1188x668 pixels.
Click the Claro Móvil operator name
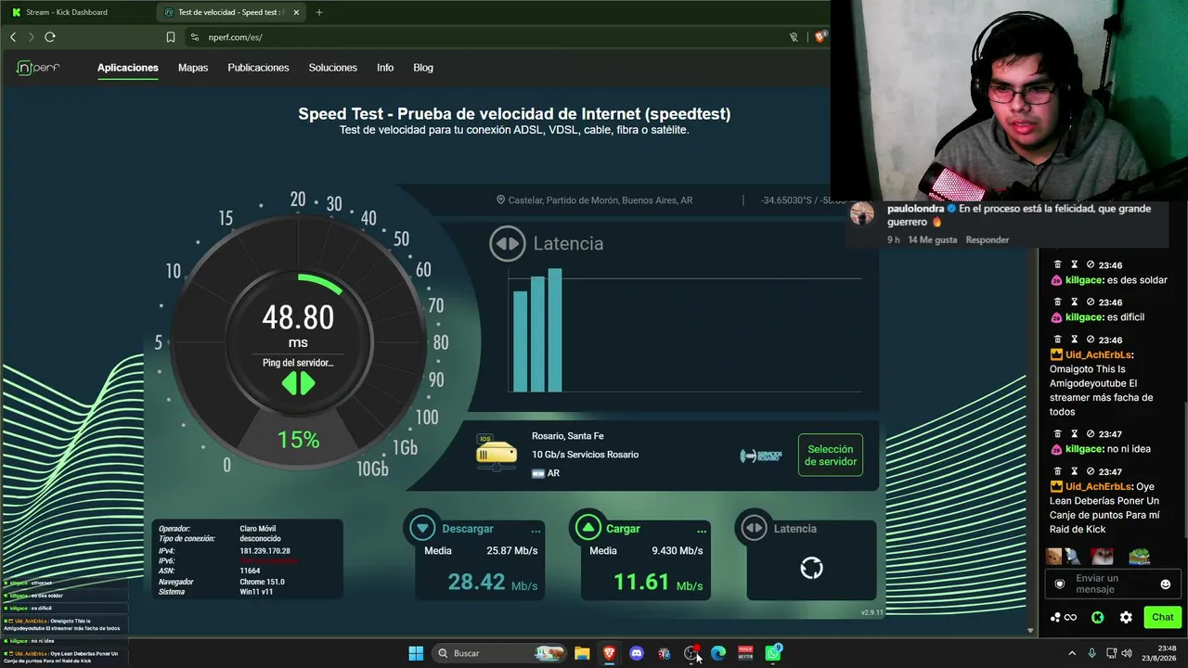pos(258,529)
